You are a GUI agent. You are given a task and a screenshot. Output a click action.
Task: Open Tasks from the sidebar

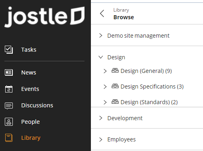pos(29,50)
